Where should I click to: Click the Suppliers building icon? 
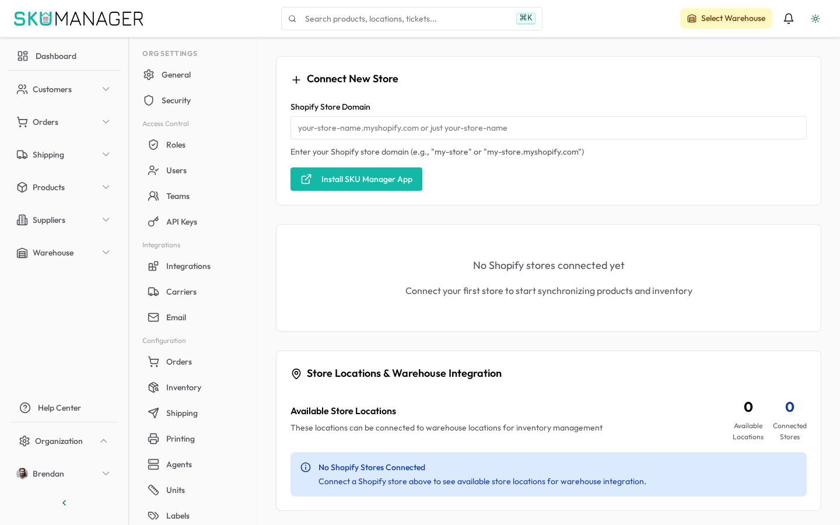pos(22,220)
